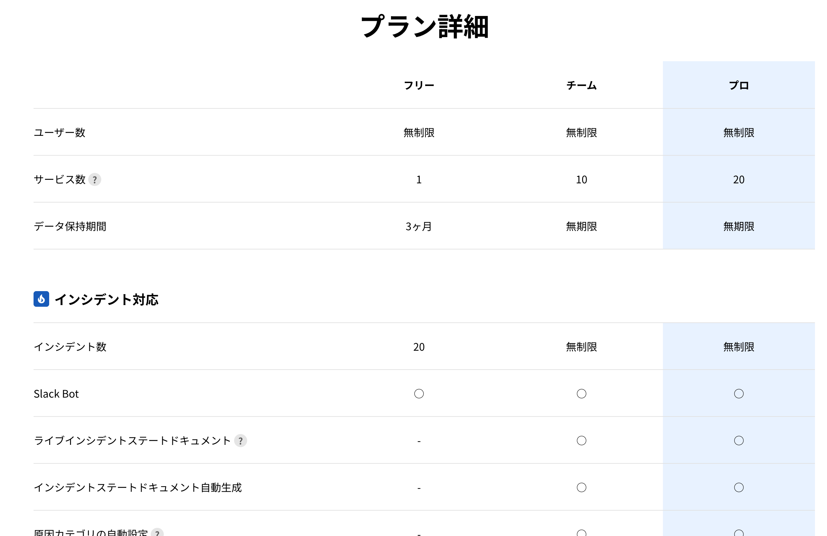Image resolution: width=827 pixels, height=536 pixels.
Task: Click the ライブインシデントステートドキュメント circle under プロ
Action: point(738,441)
